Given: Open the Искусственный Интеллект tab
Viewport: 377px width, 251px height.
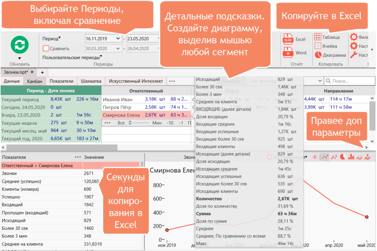Looking at the screenshot, I should coord(136,81).
